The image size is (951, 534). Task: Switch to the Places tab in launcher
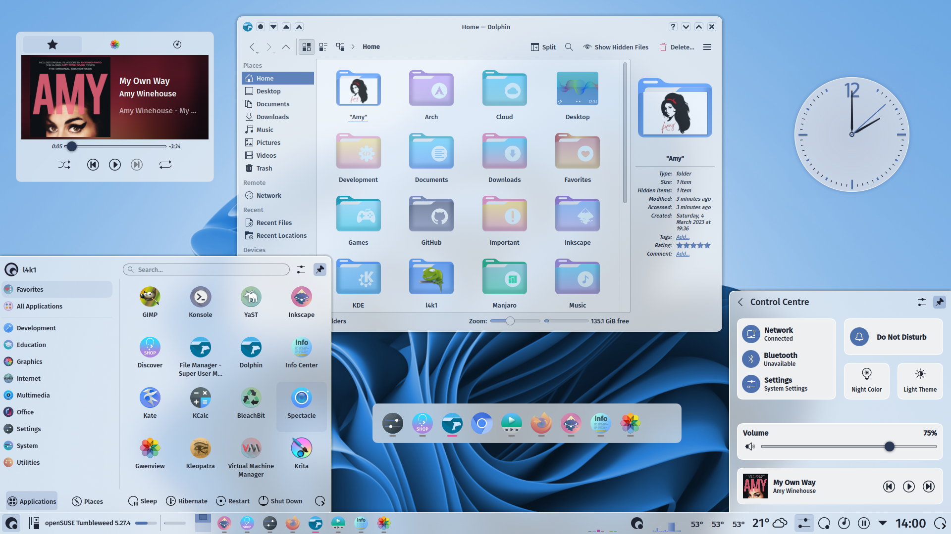tap(87, 501)
